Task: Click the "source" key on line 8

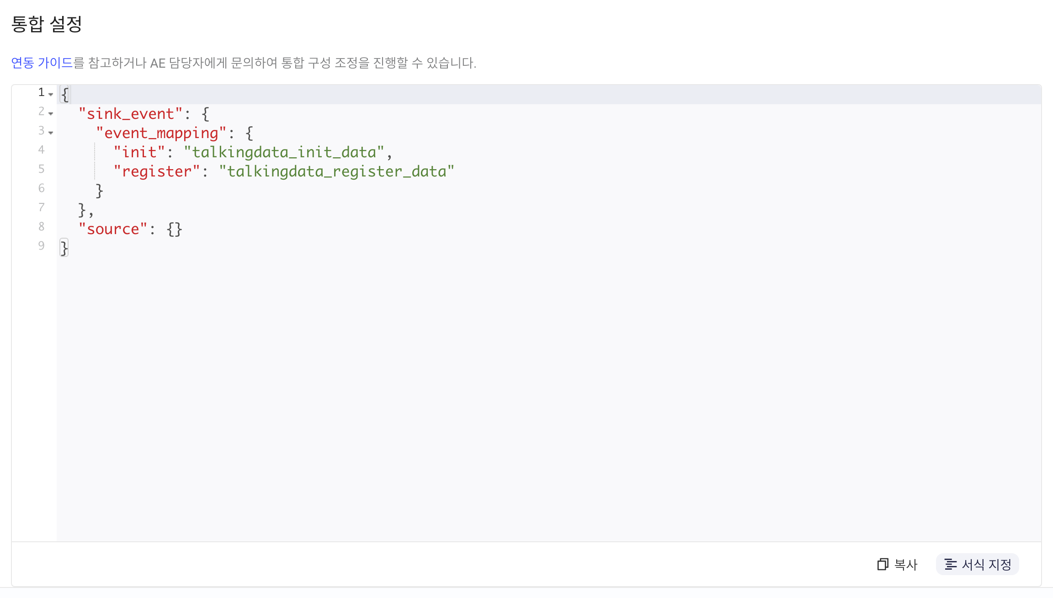Action: 113,229
